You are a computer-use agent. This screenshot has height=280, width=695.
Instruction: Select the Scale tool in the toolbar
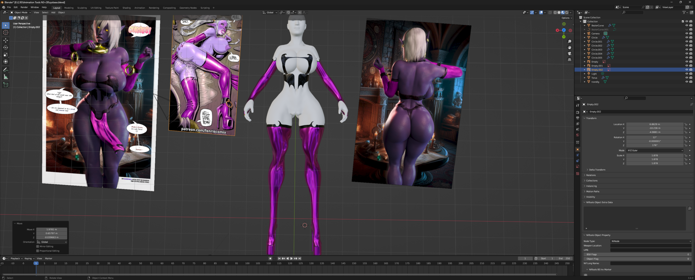6,55
